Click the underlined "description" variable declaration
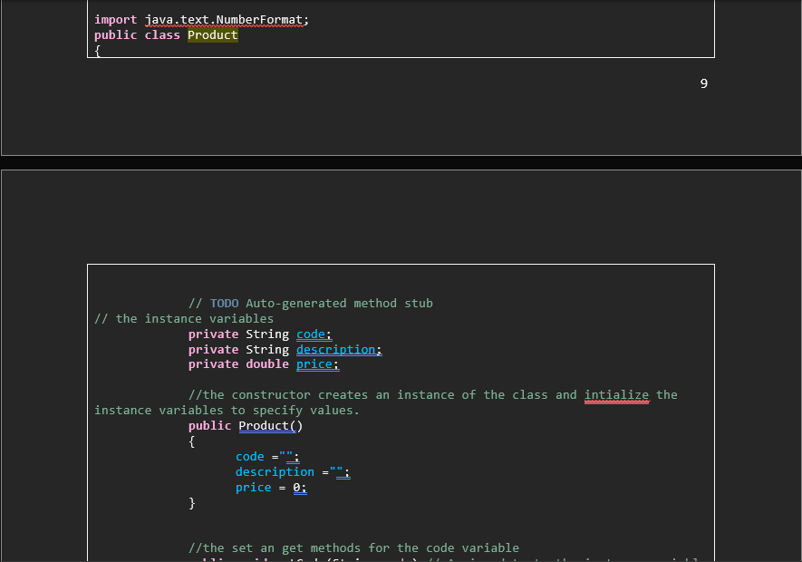Image resolution: width=802 pixels, height=562 pixels. (337, 349)
